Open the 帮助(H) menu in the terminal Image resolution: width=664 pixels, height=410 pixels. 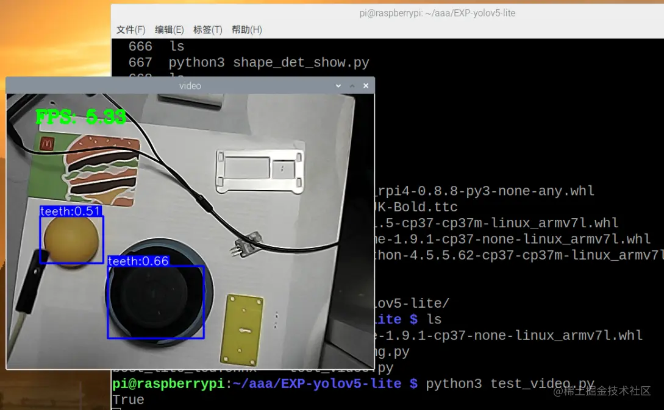coord(246,30)
